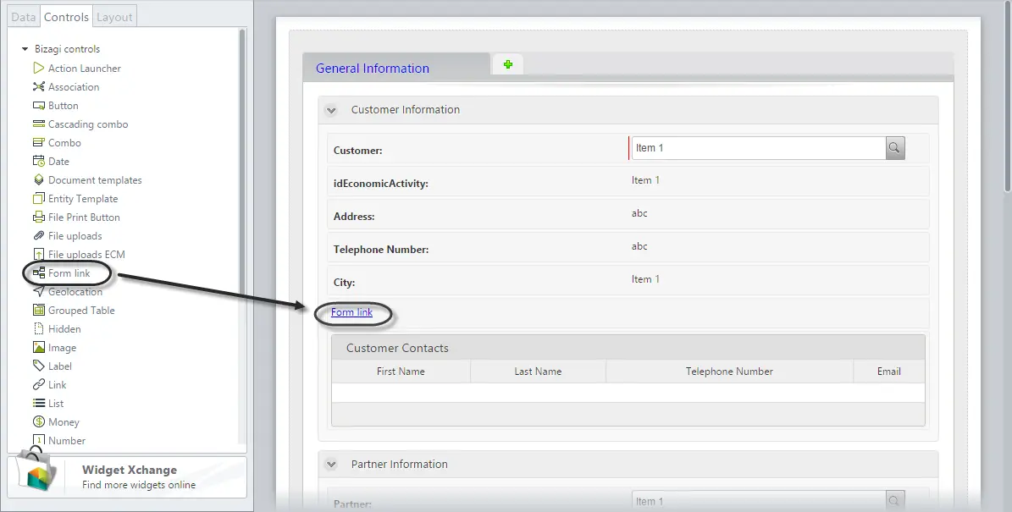Pick the Association control icon
The image size is (1012, 512).
39,86
